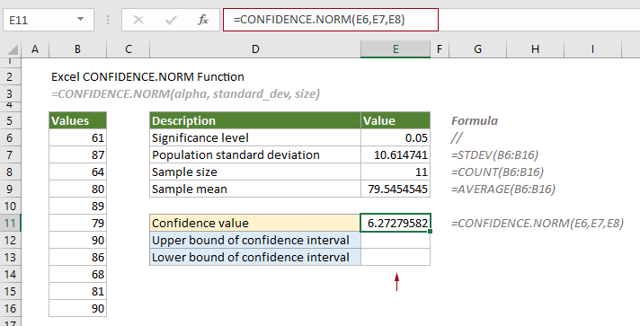The image size is (640, 326).
Task: Click the value 81 in column B
Action: [77, 291]
